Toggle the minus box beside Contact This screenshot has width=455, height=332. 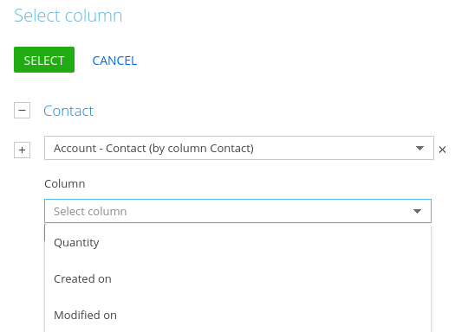(x=22, y=111)
